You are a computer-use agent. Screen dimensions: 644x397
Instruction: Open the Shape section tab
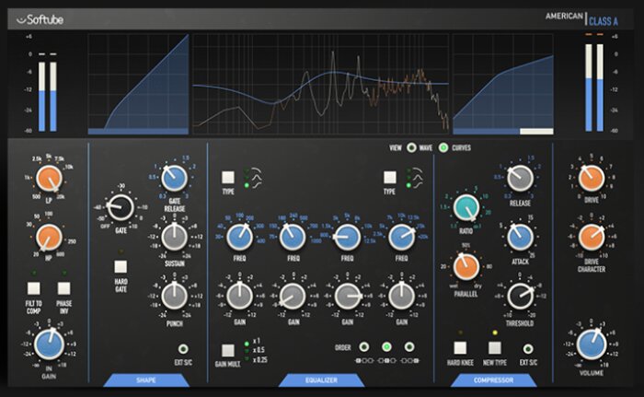coord(146,380)
